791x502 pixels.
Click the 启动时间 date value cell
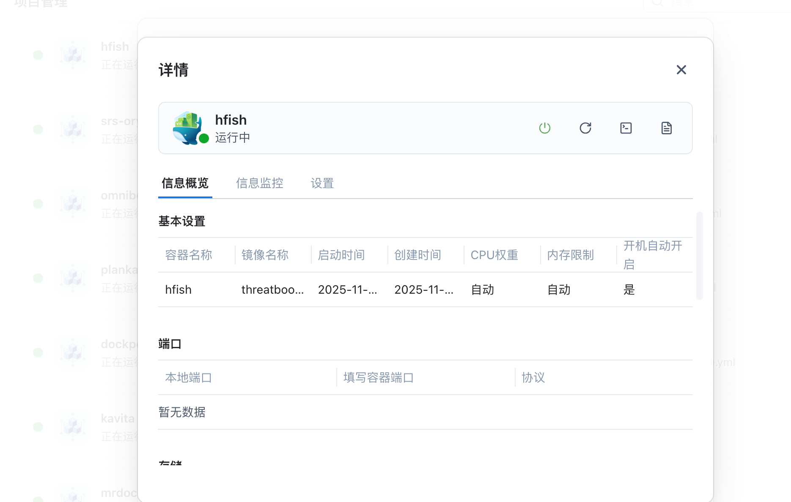click(347, 290)
